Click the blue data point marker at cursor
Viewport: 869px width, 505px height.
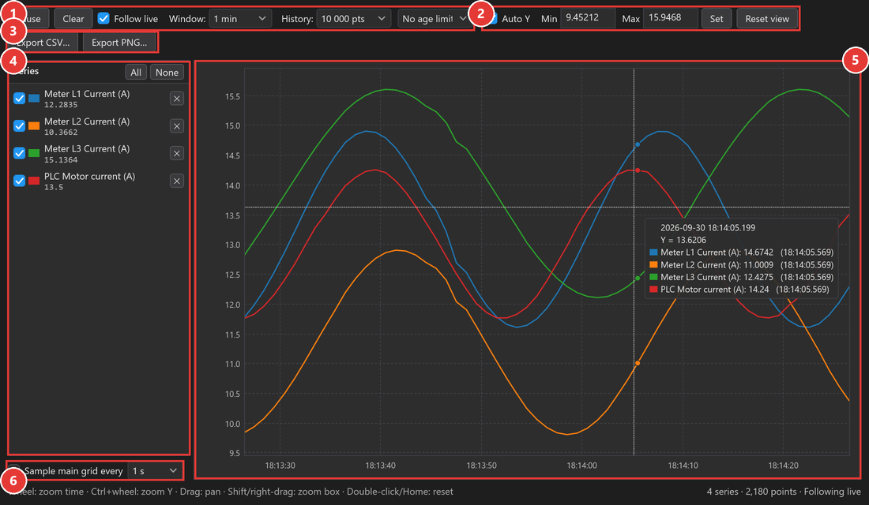pyautogui.click(x=638, y=144)
